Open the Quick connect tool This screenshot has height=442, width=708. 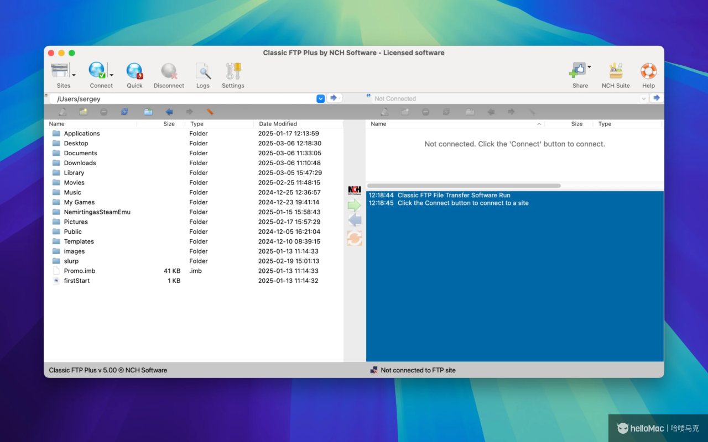(x=134, y=71)
